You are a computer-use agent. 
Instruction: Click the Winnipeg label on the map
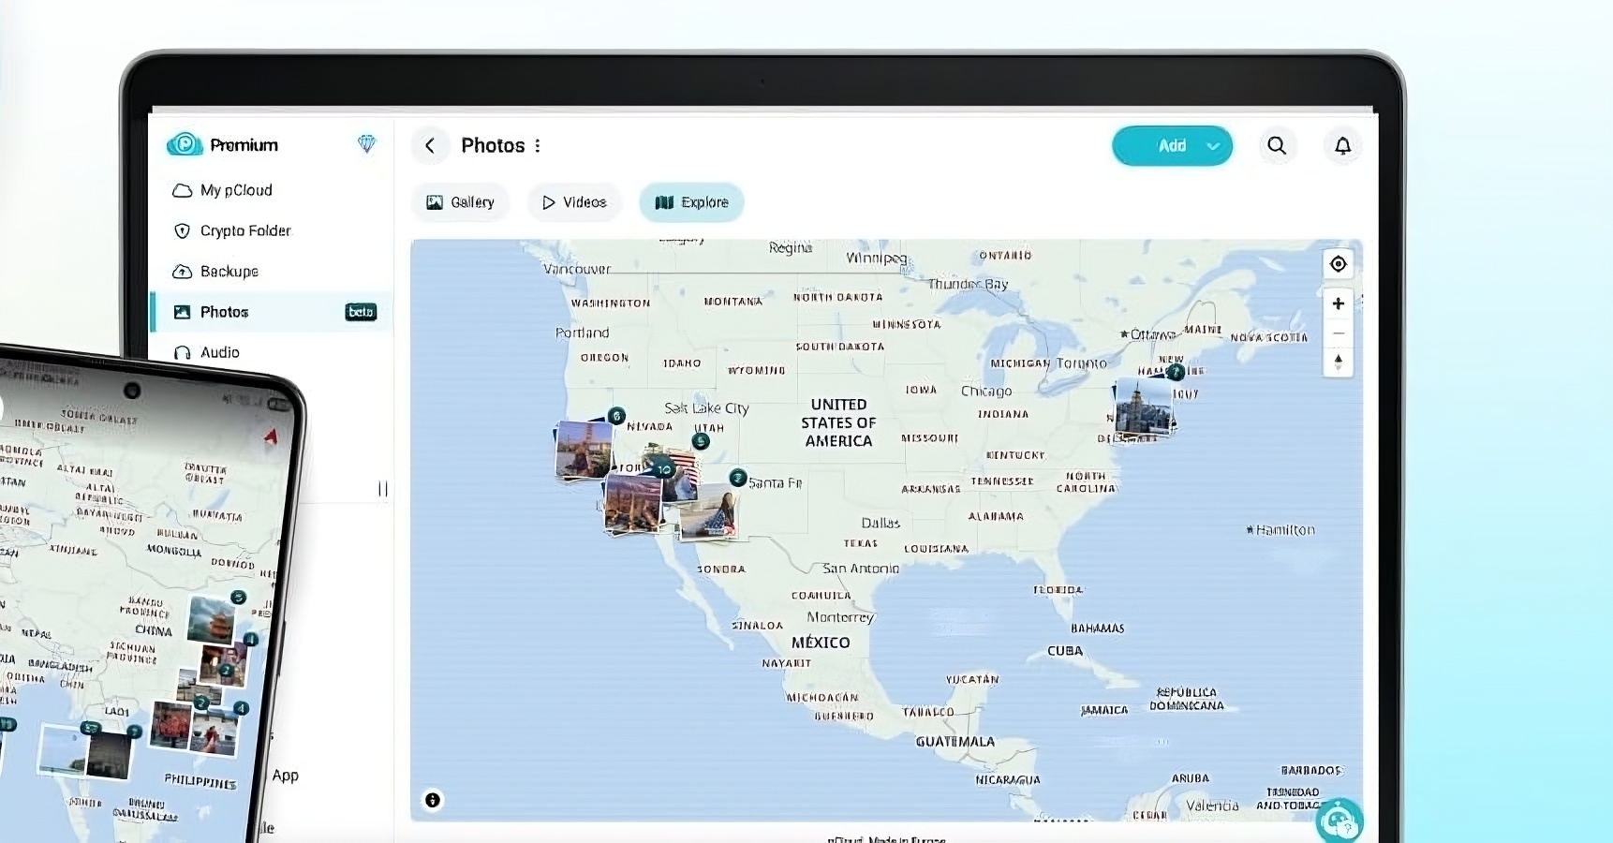(876, 258)
